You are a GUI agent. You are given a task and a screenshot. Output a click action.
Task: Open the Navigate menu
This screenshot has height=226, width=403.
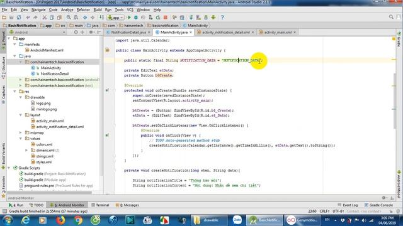[38, 10]
